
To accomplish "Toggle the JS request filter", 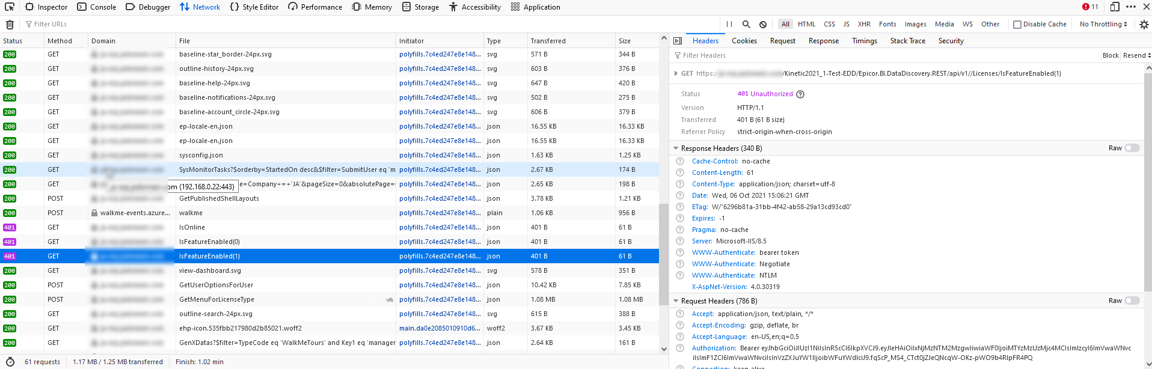I will tap(846, 25).
